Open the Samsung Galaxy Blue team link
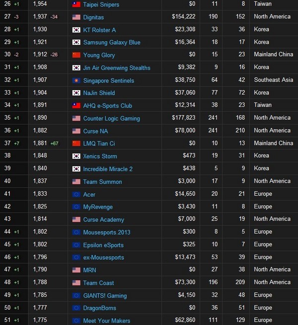The image size is (298, 325). [112, 42]
